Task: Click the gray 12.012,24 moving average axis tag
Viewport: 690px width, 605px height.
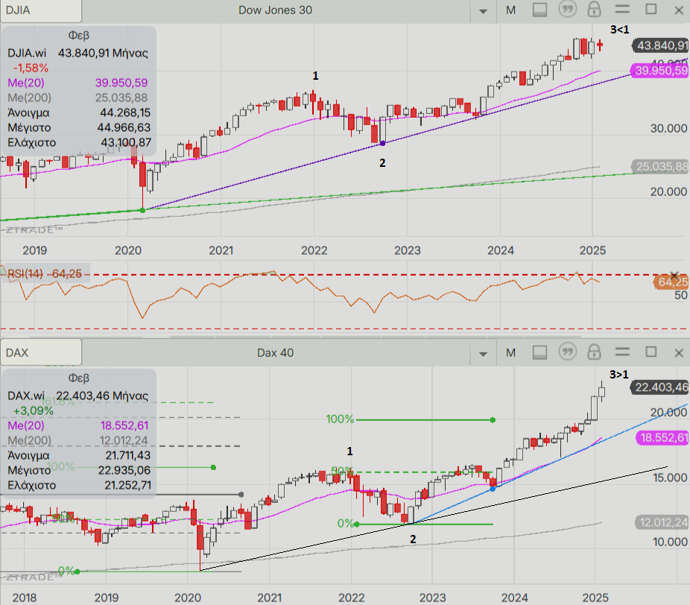Action: coord(662,523)
